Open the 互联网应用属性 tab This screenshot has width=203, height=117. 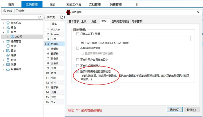tap(120, 21)
